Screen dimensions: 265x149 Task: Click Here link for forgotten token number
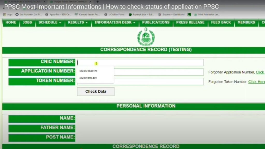coord(256,82)
